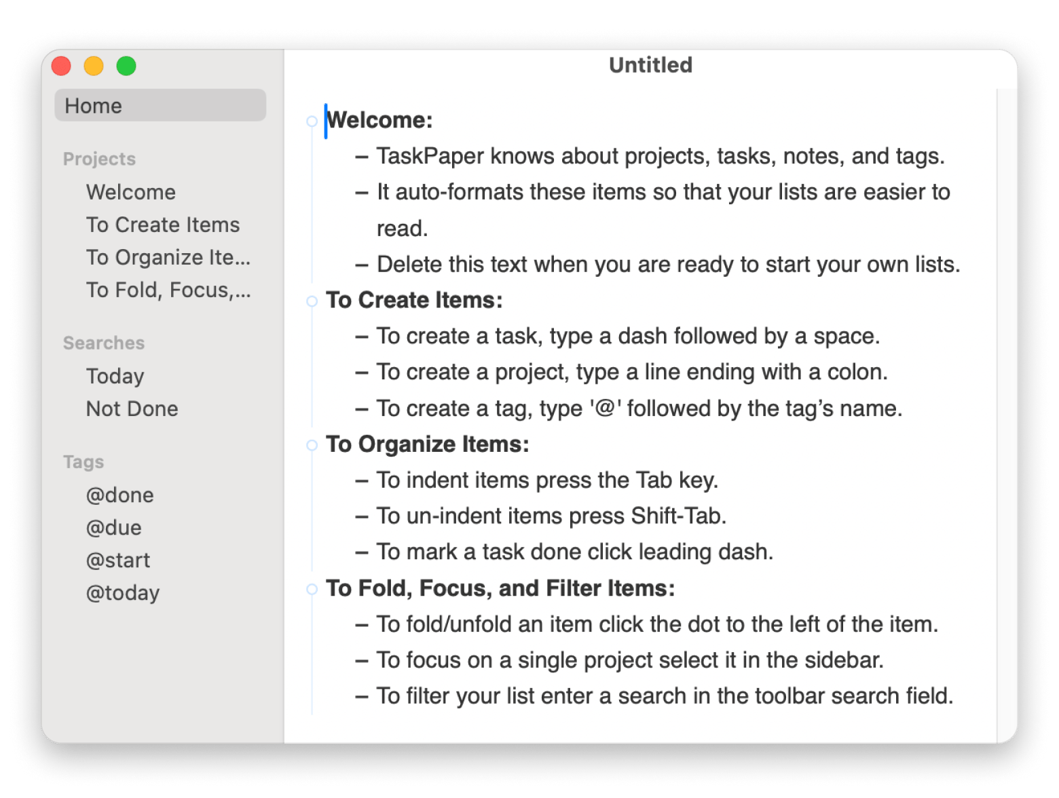Filter by the @done tag
This screenshot has height=798, width=1059.
coord(119,495)
